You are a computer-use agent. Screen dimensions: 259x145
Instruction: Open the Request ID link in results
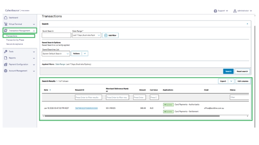86,108
